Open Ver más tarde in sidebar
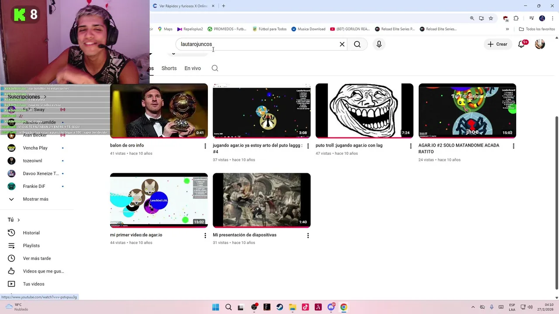The height and width of the screenshot is (314, 559). (x=37, y=258)
